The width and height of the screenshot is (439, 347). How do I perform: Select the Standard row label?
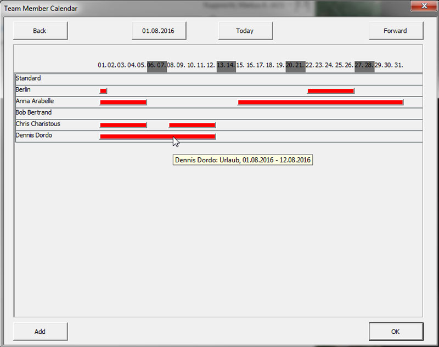[29, 78]
